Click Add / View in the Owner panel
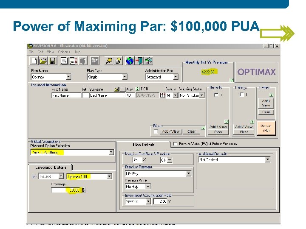 pyautogui.click(x=266, y=103)
